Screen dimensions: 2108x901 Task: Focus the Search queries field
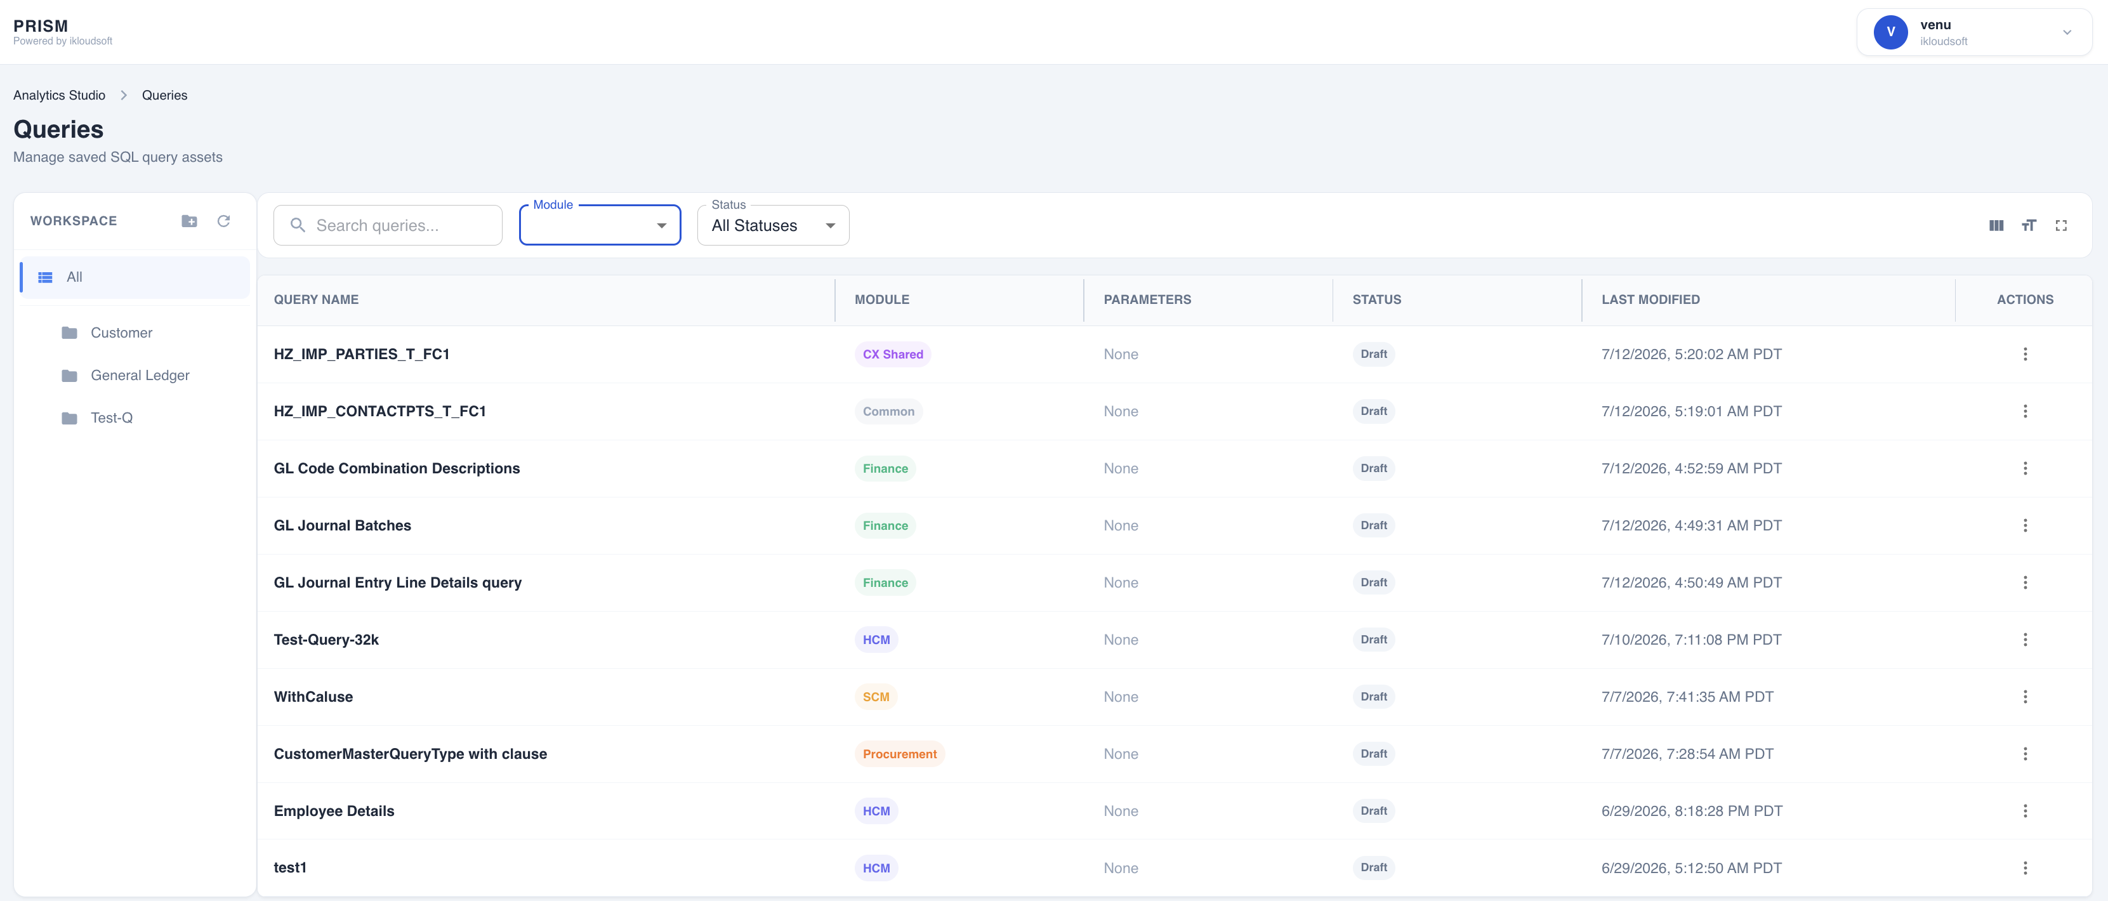388,225
